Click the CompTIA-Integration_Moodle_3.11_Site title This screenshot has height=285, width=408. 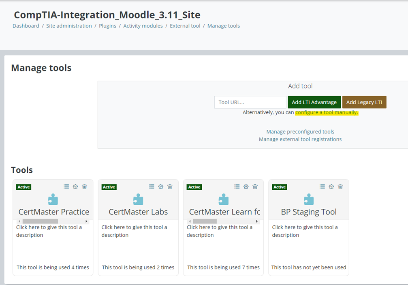(107, 15)
